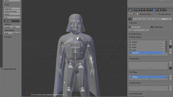173x97 pixels.
Task: Remove the selected UV map
Action: (x=171, y=79)
